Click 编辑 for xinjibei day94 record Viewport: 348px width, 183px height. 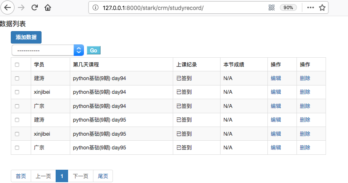click(x=276, y=92)
